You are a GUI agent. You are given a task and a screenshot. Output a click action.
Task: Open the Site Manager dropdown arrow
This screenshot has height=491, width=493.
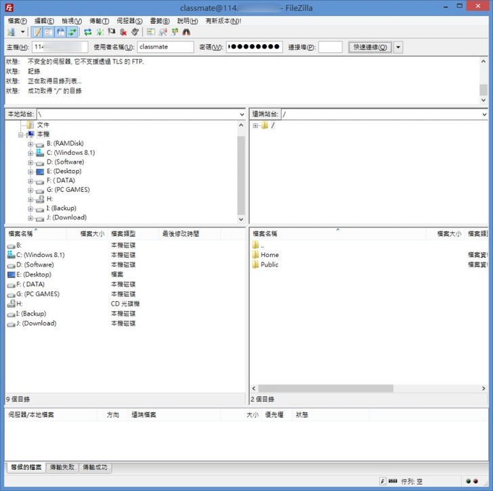(x=22, y=32)
